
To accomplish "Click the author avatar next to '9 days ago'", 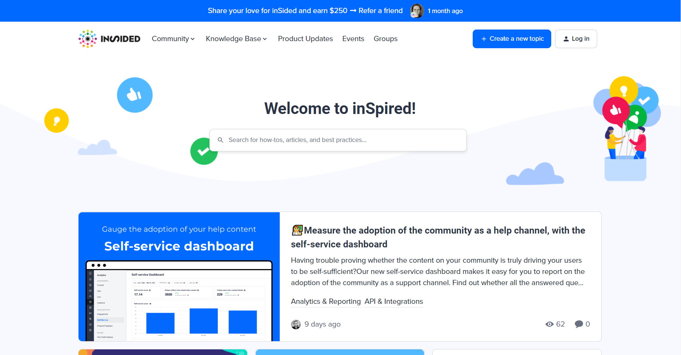I will [296, 324].
